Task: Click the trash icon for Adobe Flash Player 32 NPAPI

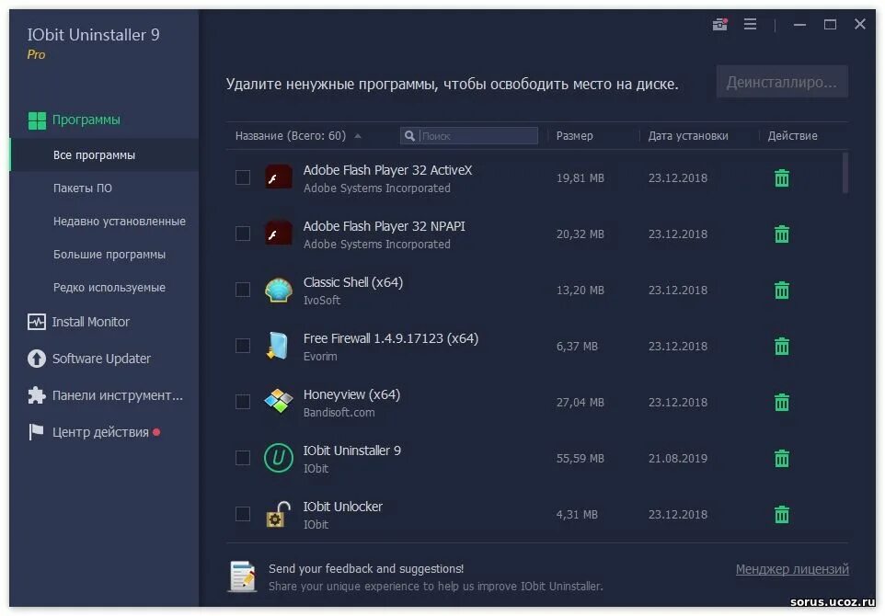Action: (x=782, y=234)
